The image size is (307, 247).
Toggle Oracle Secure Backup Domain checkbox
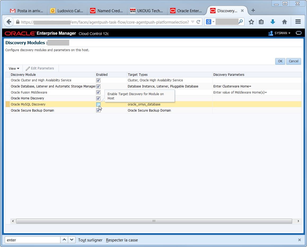[x=98, y=111]
